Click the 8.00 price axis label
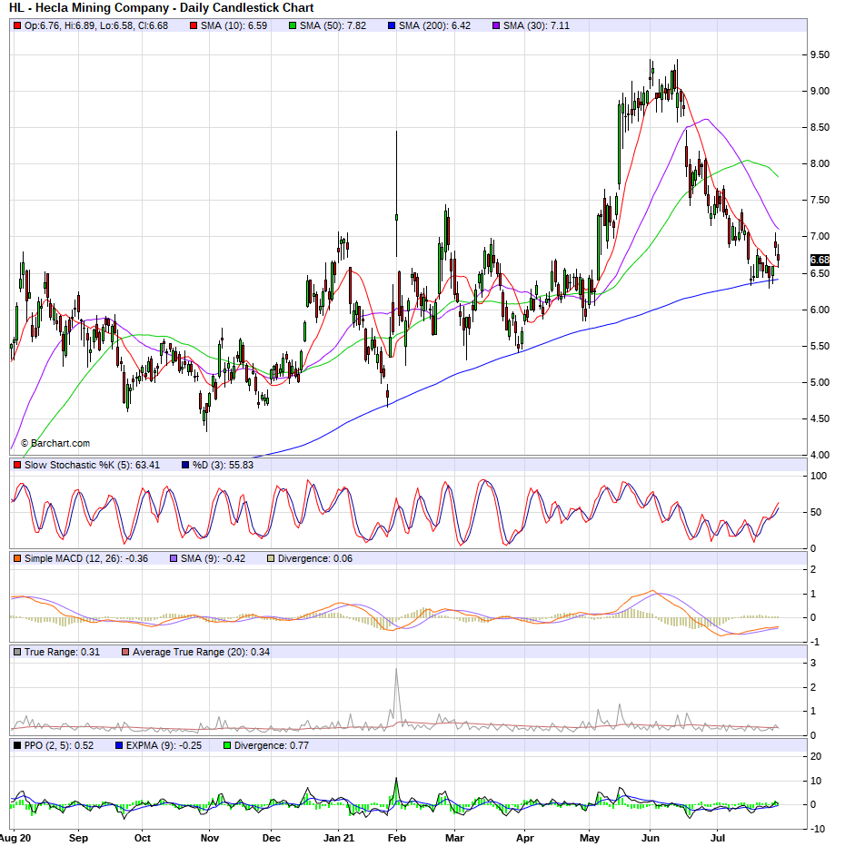The width and height of the screenshot is (845, 866). point(820,163)
